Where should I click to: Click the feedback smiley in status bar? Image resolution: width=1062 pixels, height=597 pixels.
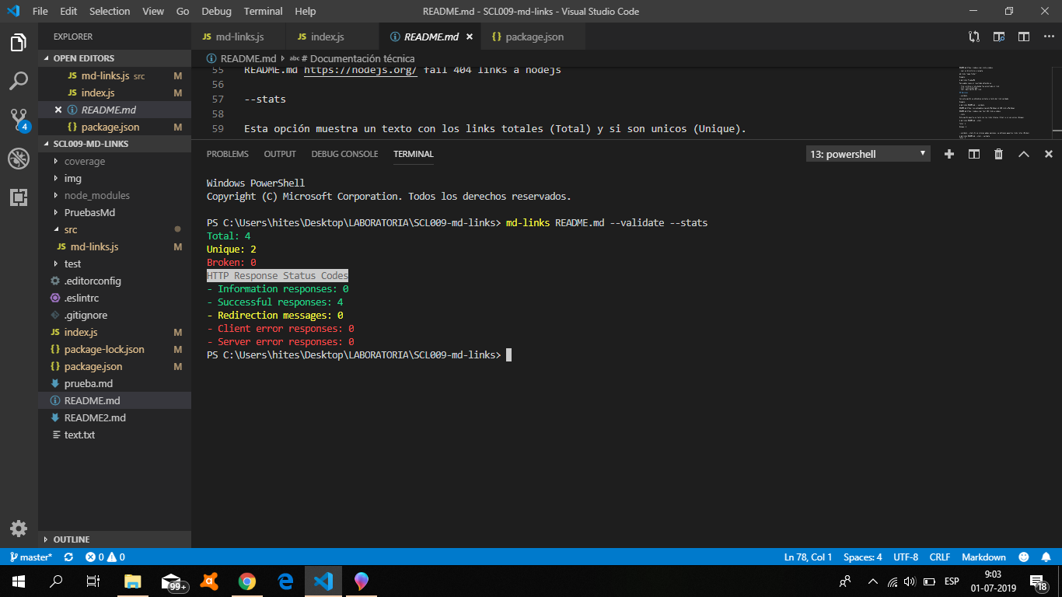click(1024, 557)
